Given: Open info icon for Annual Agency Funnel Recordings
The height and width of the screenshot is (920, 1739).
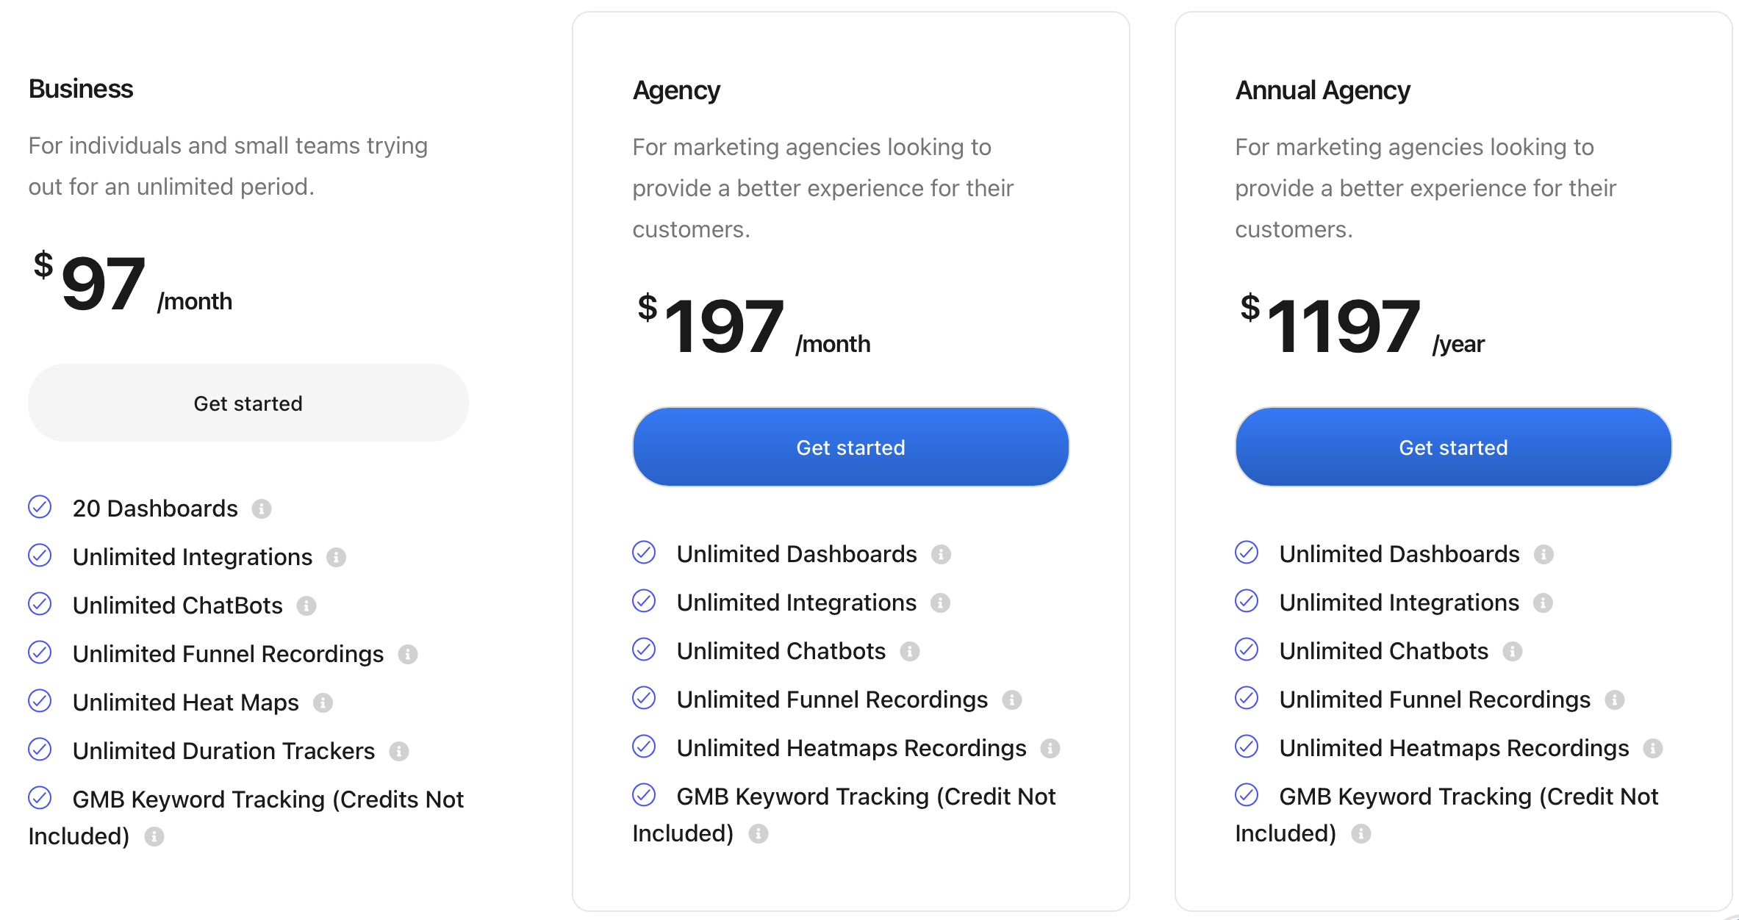Looking at the screenshot, I should (1615, 700).
